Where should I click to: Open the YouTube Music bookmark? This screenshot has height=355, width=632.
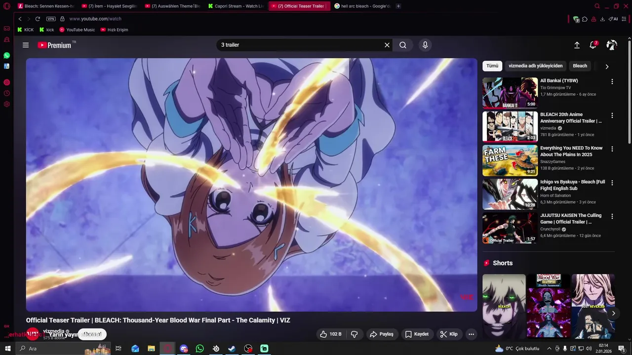click(x=77, y=30)
